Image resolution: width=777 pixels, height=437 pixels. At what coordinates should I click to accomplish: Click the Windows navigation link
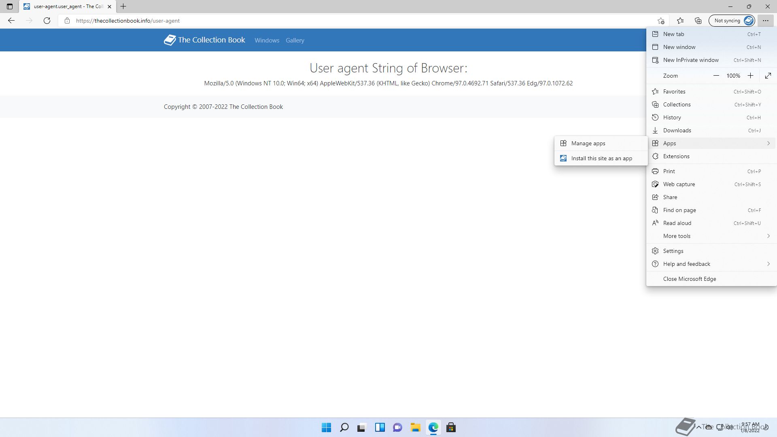(267, 40)
